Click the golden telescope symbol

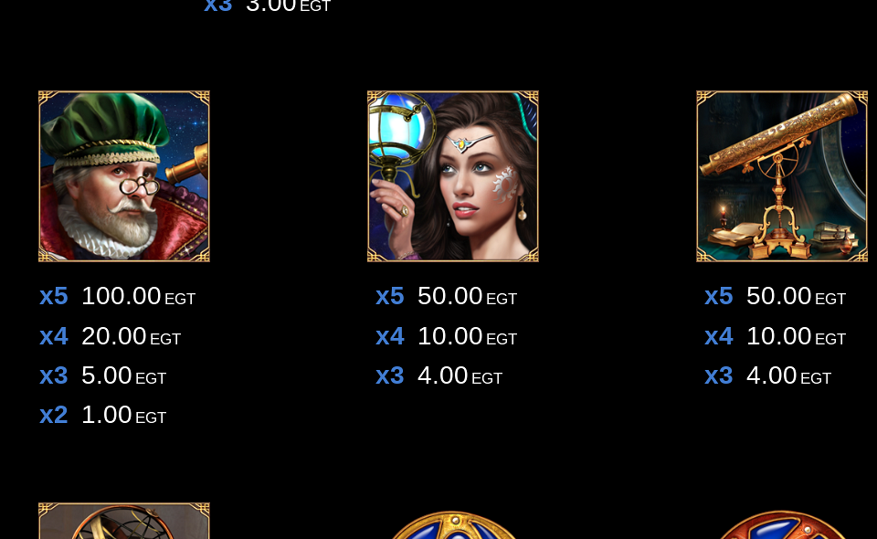pos(781,176)
